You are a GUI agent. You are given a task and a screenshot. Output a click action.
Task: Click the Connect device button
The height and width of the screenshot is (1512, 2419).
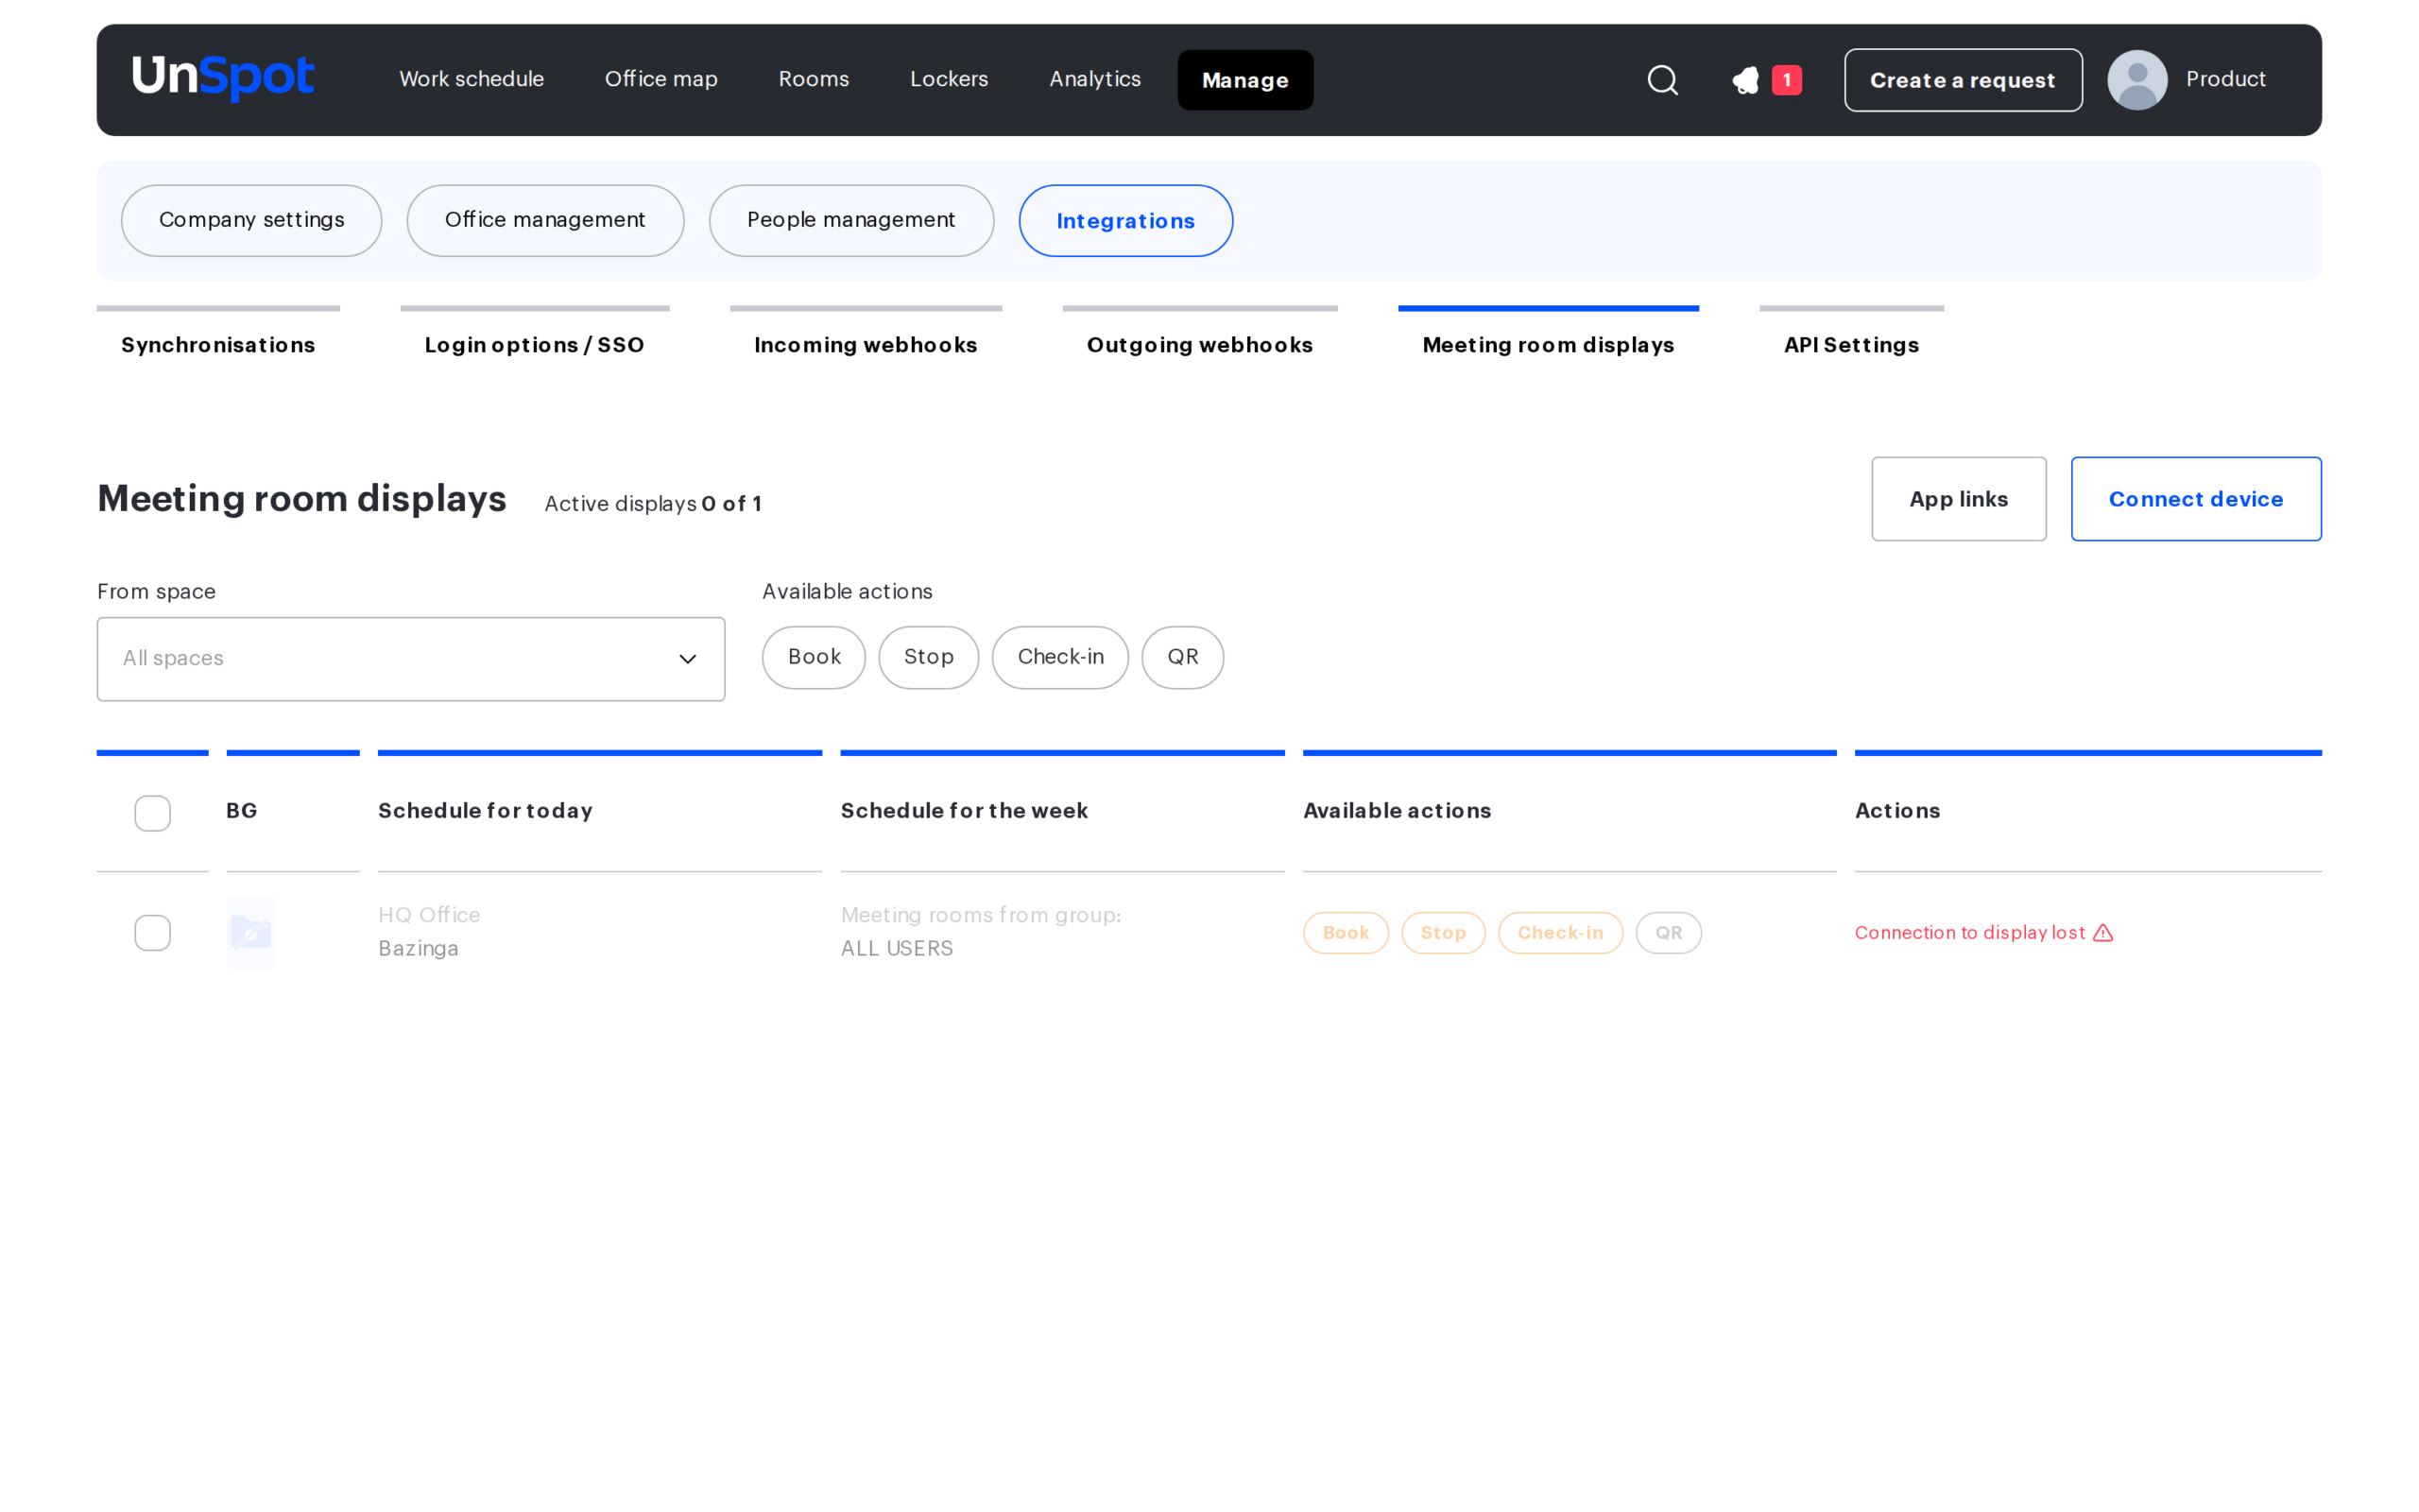tap(2196, 499)
